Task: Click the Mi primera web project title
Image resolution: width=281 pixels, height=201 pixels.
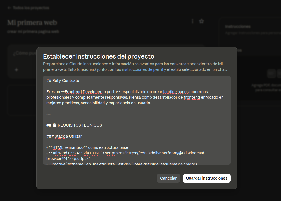Action: pos(32,23)
